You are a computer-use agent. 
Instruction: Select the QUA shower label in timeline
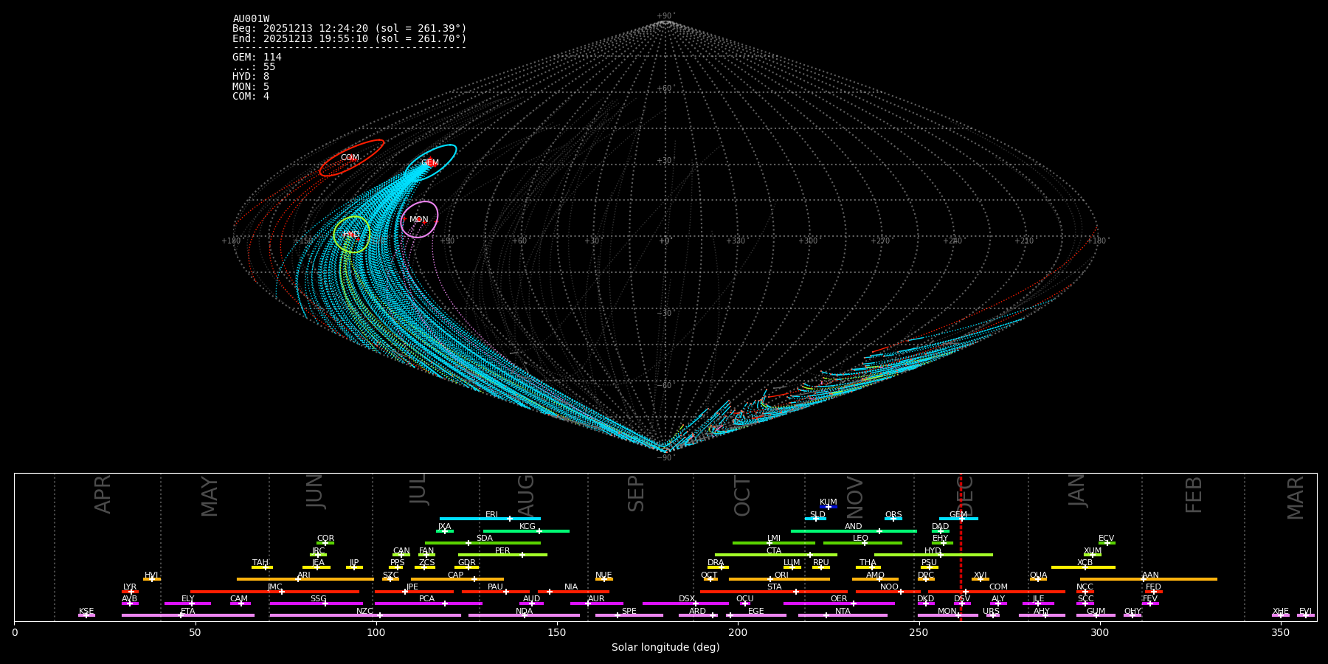pos(1038,575)
